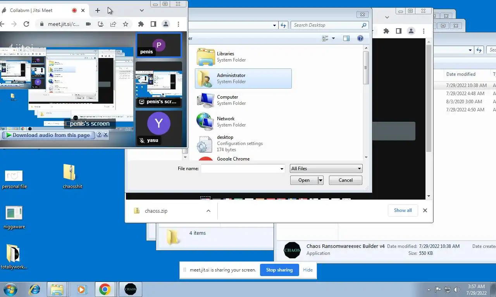
Task: Close the Collabvm Jitsi Meet tab
Action: (x=83, y=10)
